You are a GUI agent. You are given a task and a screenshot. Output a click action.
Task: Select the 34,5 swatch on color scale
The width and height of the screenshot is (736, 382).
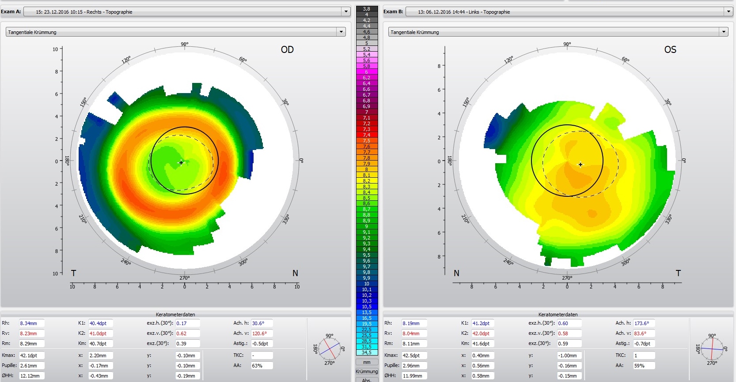(367, 352)
